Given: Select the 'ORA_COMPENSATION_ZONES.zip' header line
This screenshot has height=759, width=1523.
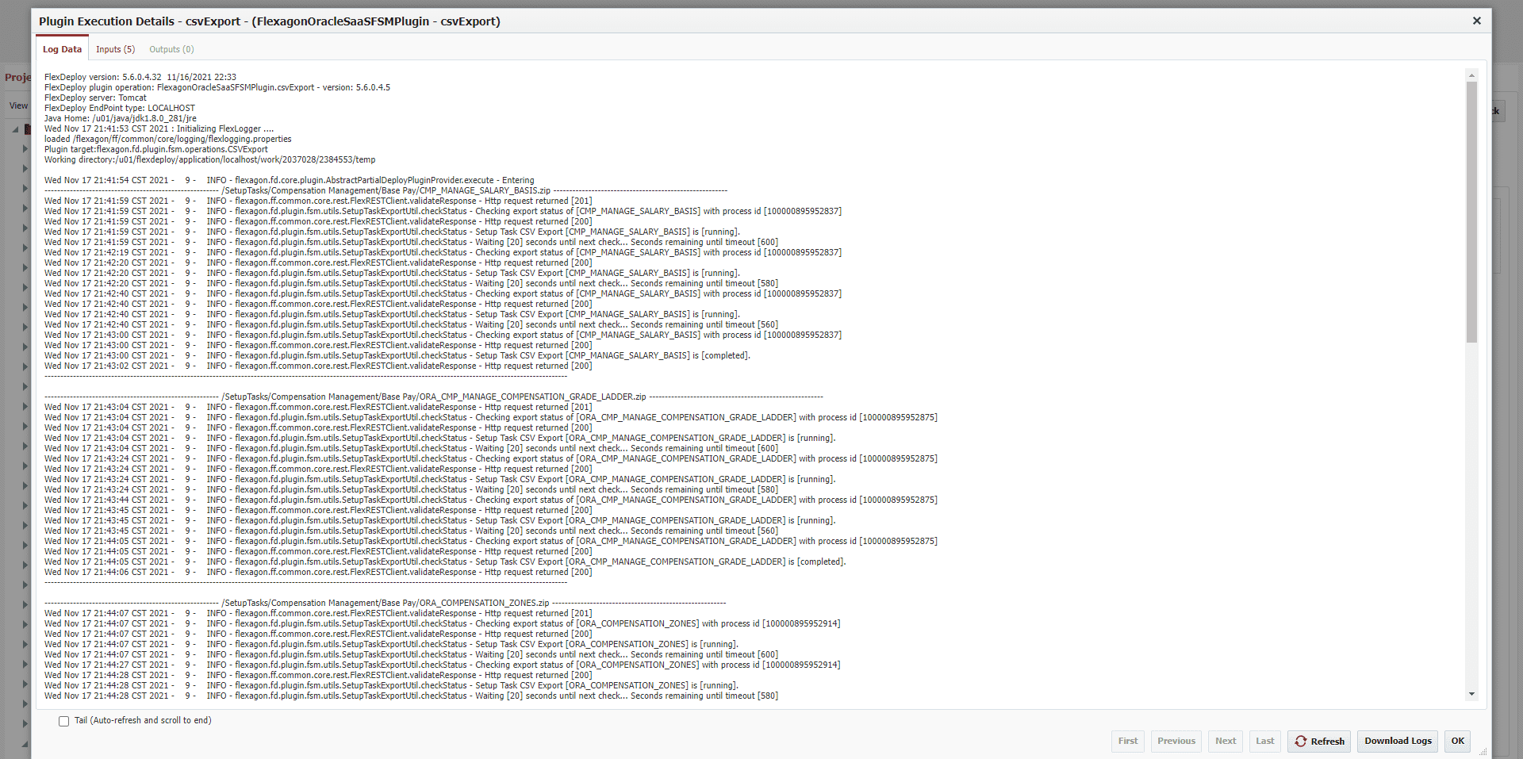Looking at the screenshot, I should [386, 603].
